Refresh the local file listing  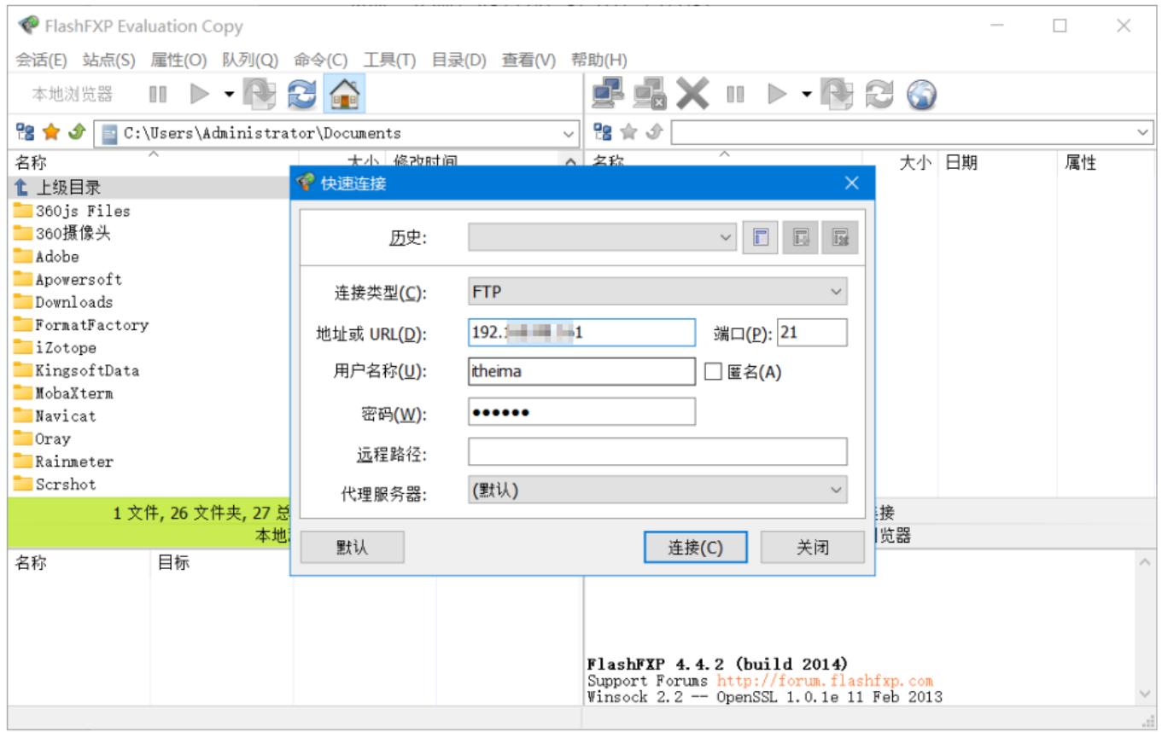coord(301,94)
